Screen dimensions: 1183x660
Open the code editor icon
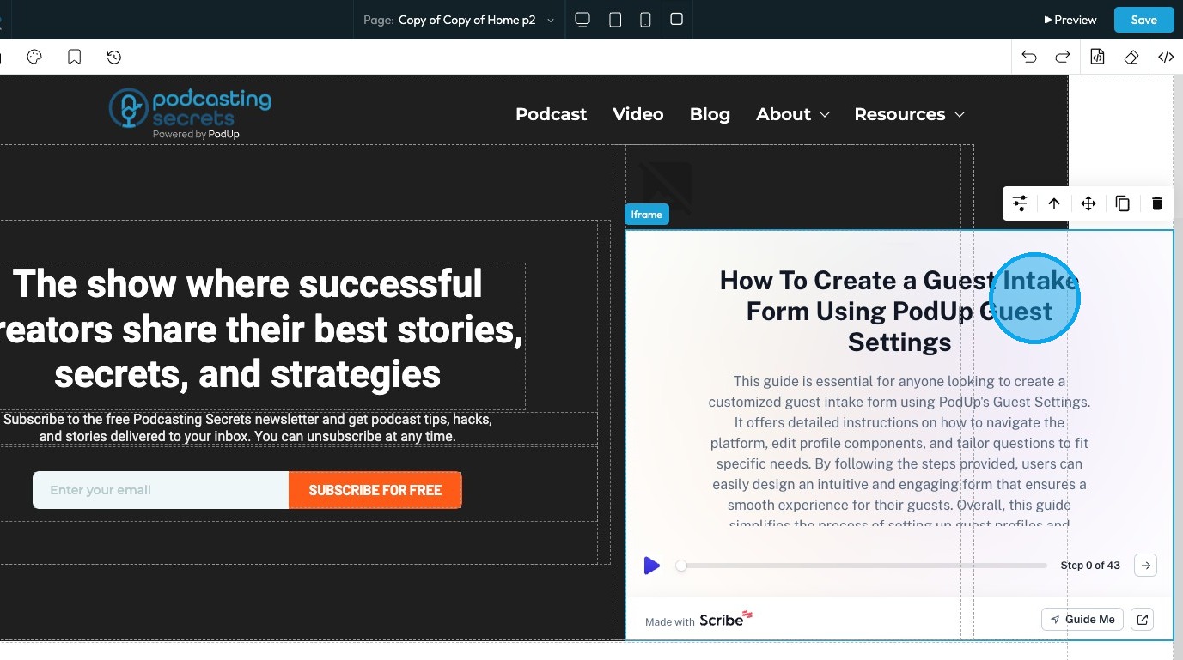tap(1166, 58)
